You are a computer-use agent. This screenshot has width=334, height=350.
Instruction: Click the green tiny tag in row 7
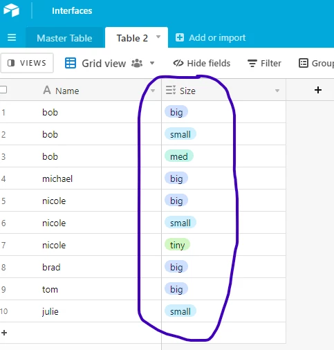pos(177,245)
